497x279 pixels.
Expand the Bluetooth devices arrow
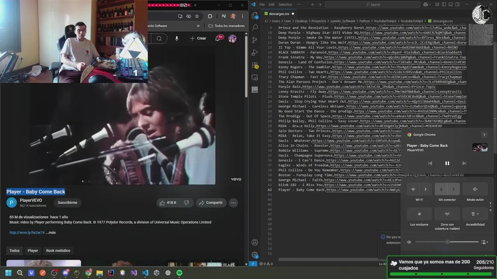(x=454, y=189)
